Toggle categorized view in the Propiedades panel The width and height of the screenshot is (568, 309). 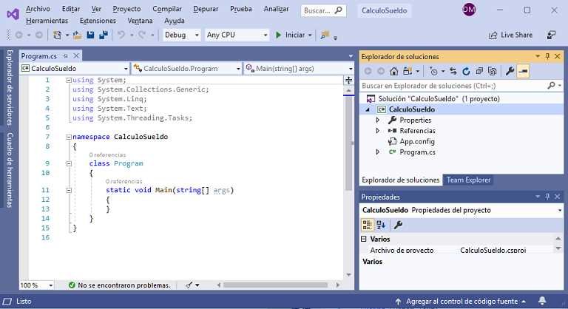click(x=368, y=225)
